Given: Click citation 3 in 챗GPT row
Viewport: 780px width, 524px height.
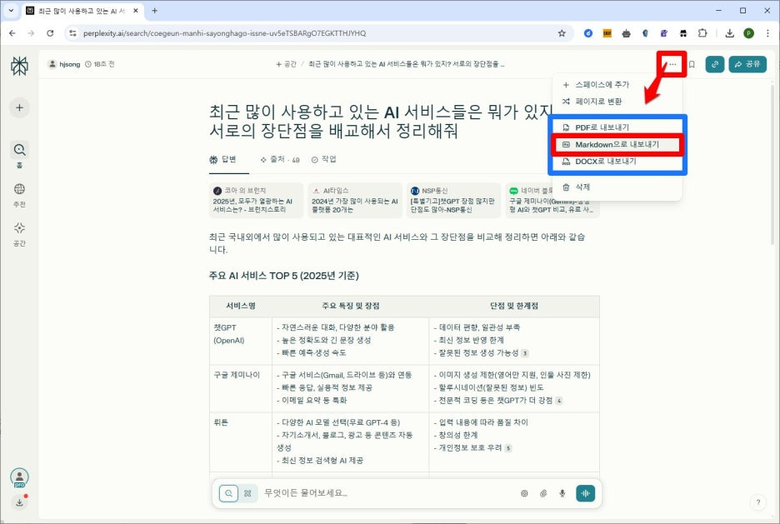Looking at the screenshot, I should pyautogui.click(x=525, y=353).
